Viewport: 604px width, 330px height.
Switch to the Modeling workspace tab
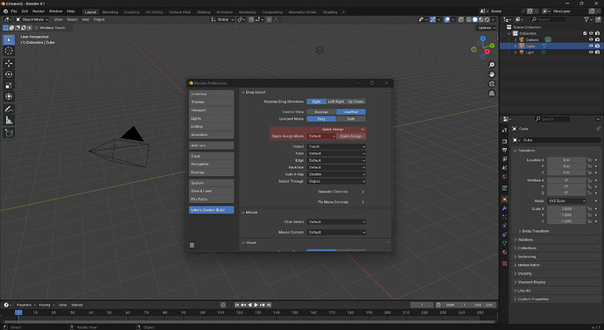click(110, 12)
